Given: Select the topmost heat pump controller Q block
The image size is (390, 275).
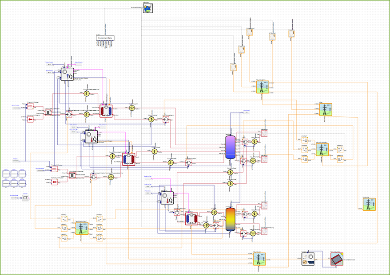Looking at the screenshot, I should (67, 74).
